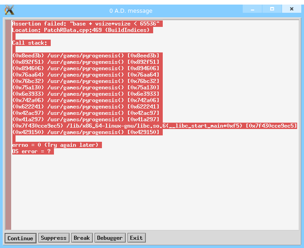
Task: Exit the game via Exit button
Action: 137,238
